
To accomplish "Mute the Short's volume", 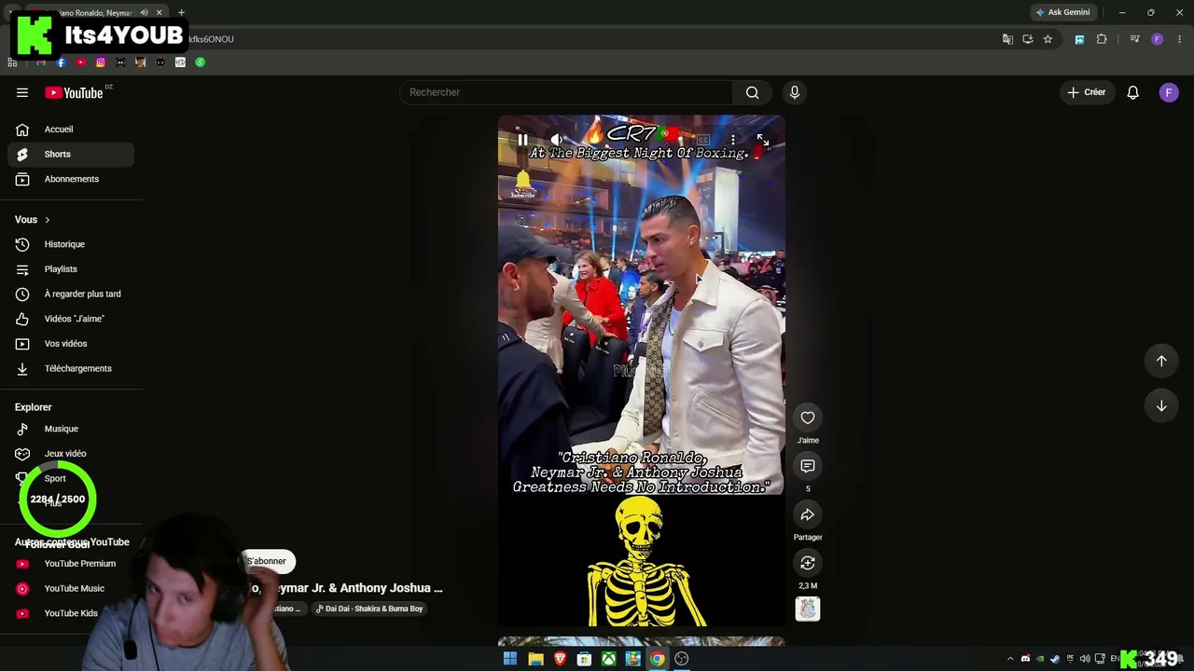I will (x=557, y=140).
